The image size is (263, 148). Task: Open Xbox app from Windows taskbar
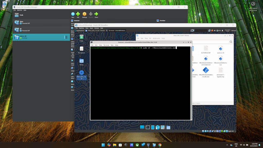pyautogui.click(x=137, y=145)
